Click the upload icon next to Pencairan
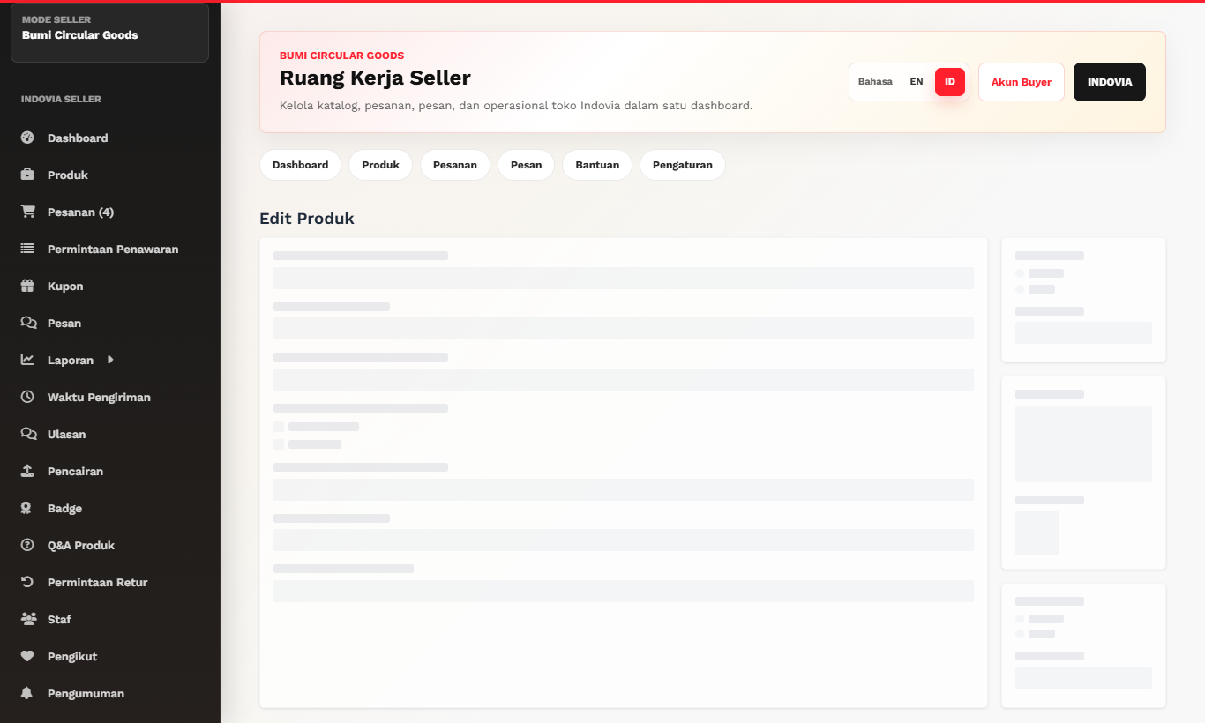Screen dimensions: 1205x723 coord(27,471)
